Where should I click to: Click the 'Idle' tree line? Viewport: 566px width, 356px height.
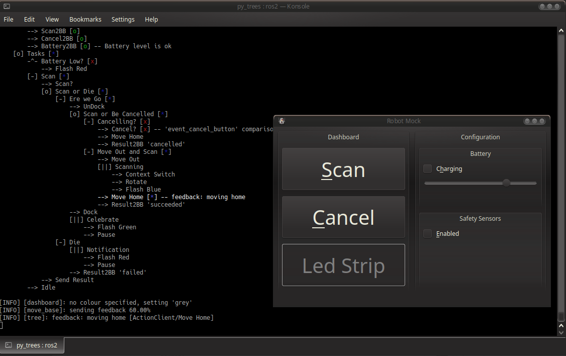pos(41,288)
